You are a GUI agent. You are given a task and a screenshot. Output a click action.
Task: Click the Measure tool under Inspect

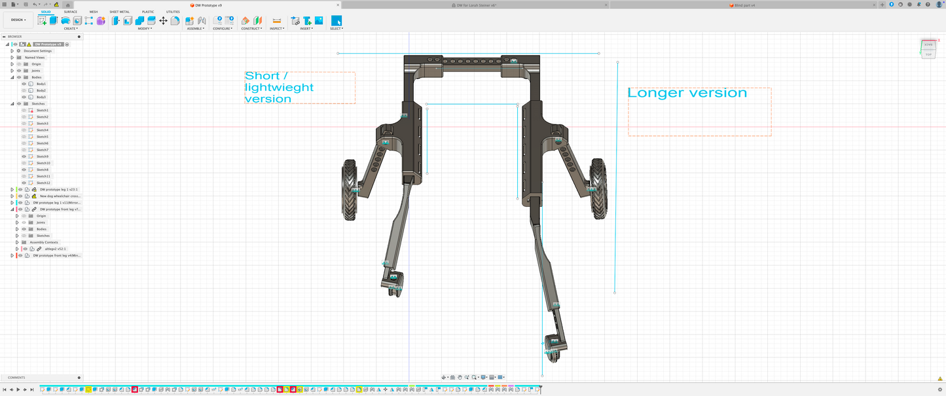(276, 21)
